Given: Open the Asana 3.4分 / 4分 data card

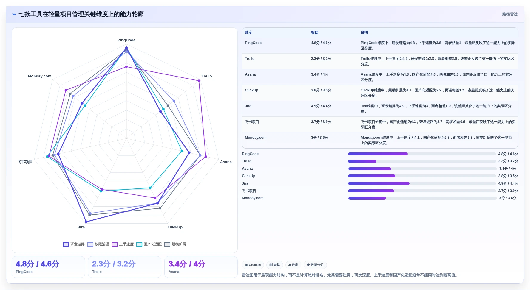Looking at the screenshot, I should pos(201,267).
